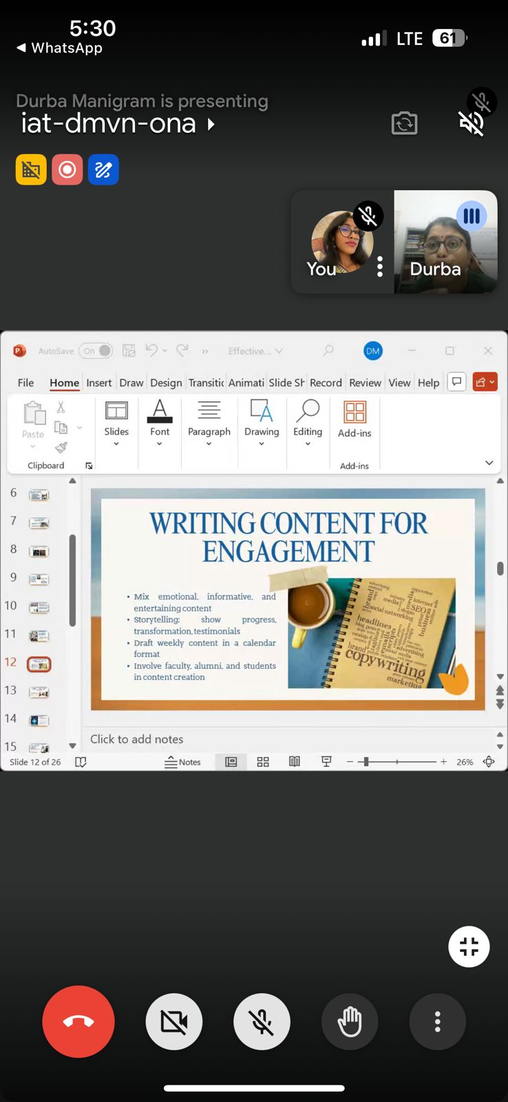The height and width of the screenshot is (1102, 508).
Task: Tap the yellow captions-off icon
Action: (x=31, y=169)
